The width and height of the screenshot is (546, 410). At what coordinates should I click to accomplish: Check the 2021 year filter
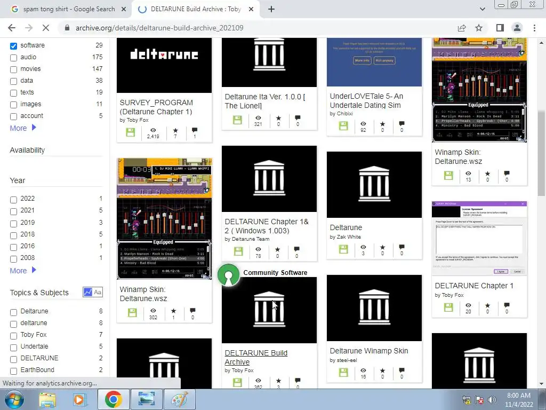click(13, 211)
